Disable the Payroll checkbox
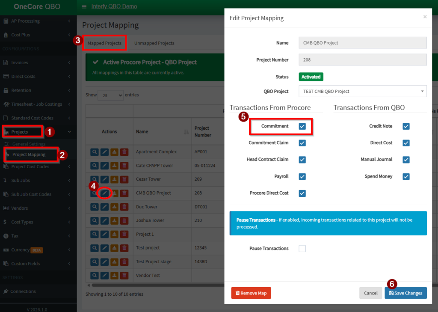Viewport: 438px width, 312px height. [302, 176]
